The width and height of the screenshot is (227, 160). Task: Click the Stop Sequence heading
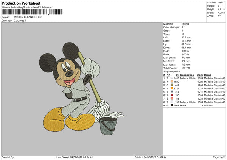tap(172, 72)
